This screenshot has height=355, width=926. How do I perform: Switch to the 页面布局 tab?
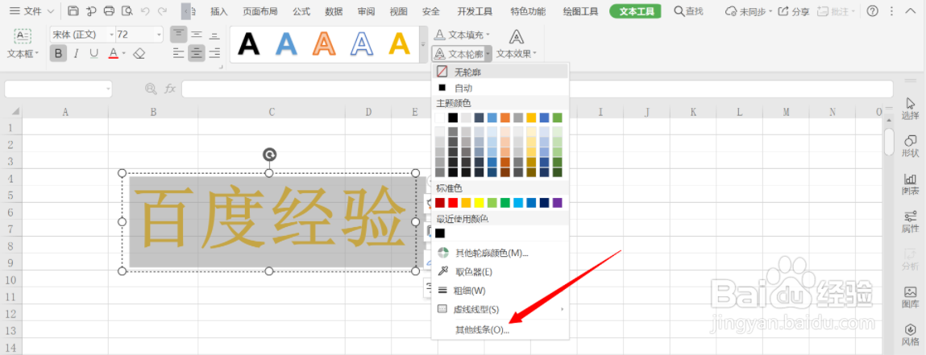(x=260, y=11)
